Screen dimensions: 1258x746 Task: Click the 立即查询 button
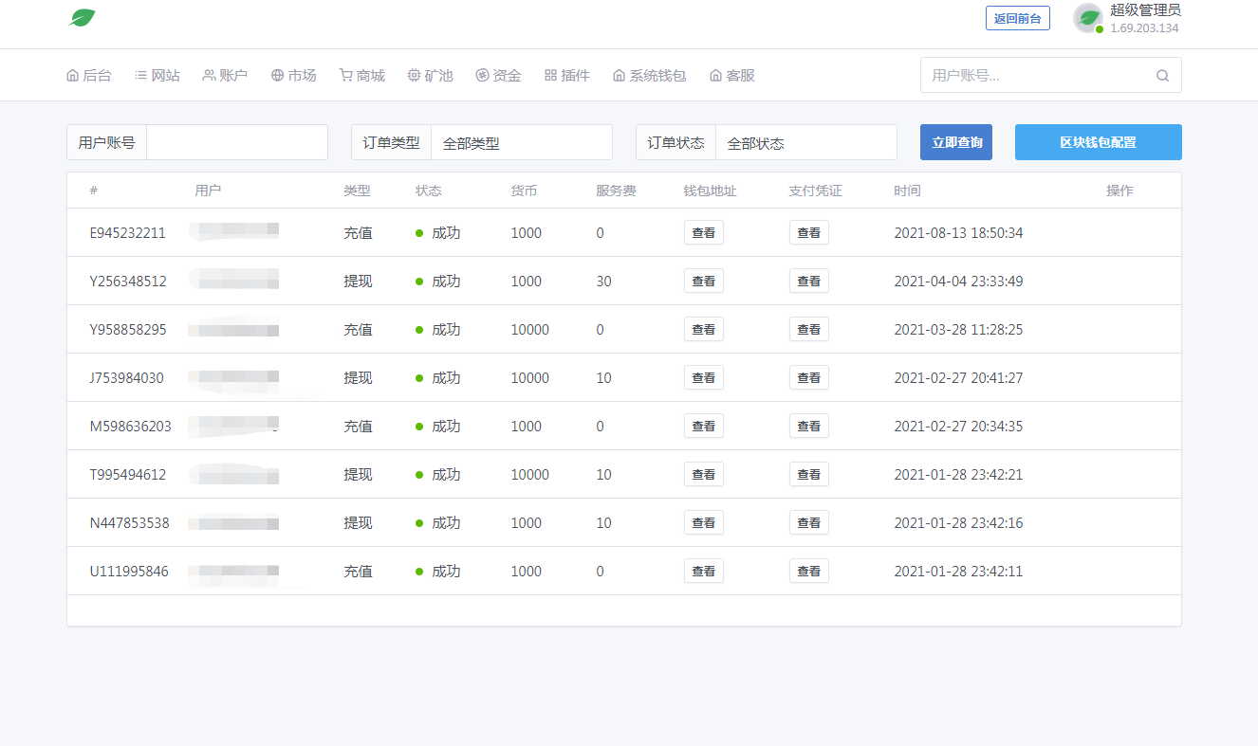coord(956,142)
